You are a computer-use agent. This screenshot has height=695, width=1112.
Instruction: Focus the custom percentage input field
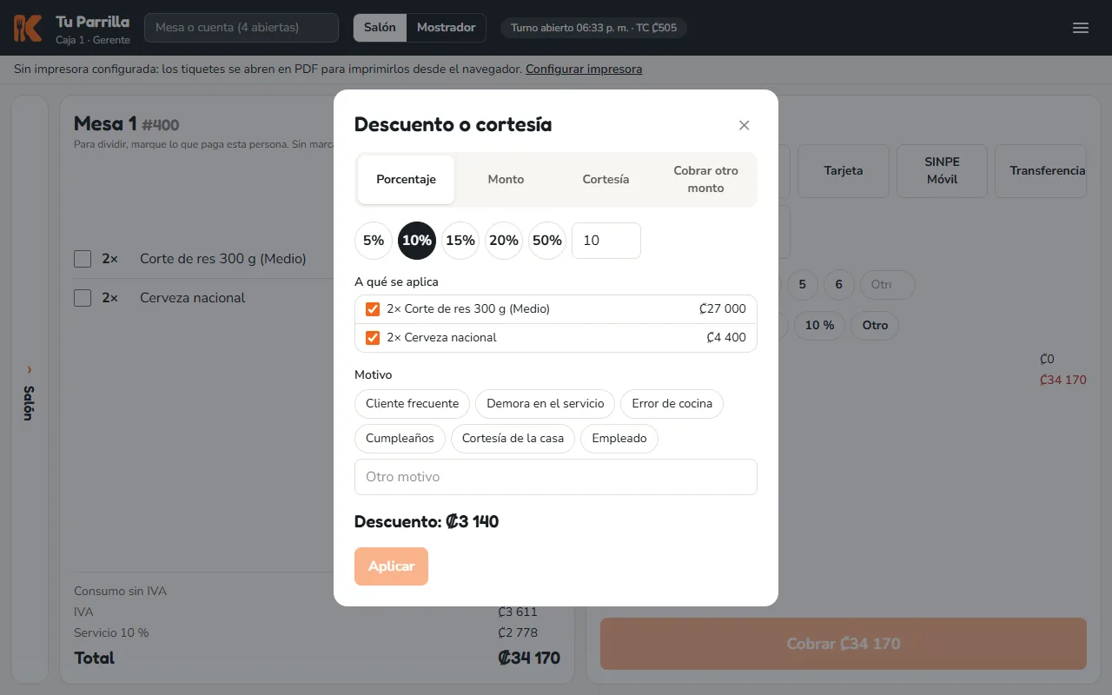tap(606, 241)
